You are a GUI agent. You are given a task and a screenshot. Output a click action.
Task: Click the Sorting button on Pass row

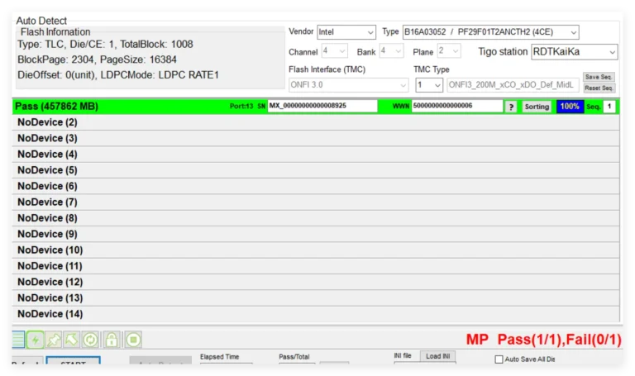(537, 107)
